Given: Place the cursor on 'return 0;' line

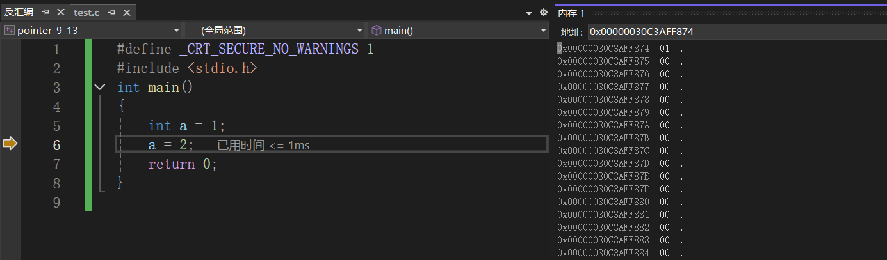Looking at the screenshot, I should (x=183, y=164).
